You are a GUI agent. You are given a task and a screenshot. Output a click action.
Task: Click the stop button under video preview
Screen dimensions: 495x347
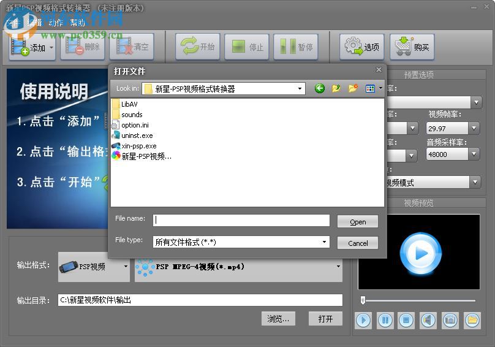[406, 319]
